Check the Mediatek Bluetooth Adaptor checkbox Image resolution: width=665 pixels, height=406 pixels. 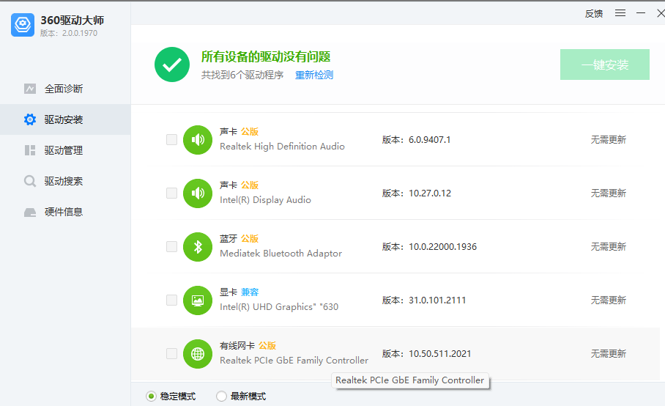pos(171,246)
